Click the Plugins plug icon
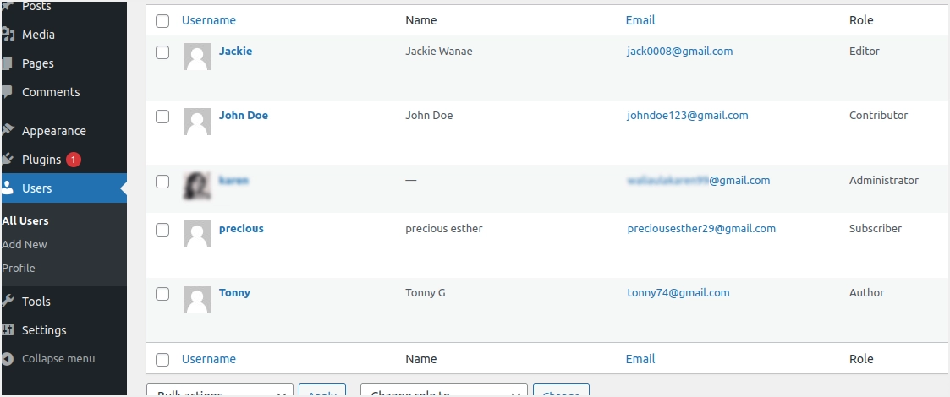The height and width of the screenshot is (397, 950). pos(8,159)
